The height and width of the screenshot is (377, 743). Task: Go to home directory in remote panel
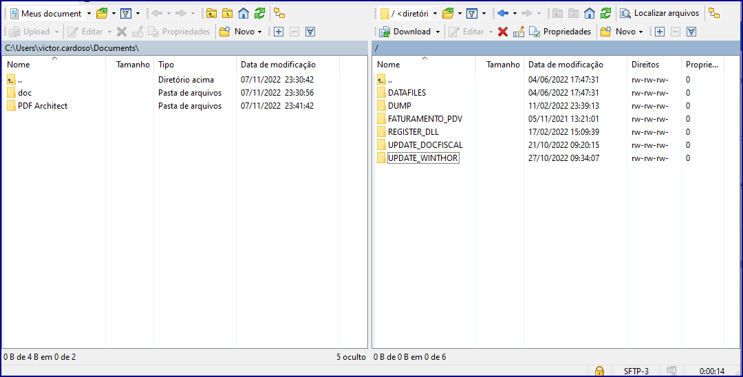tap(590, 14)
